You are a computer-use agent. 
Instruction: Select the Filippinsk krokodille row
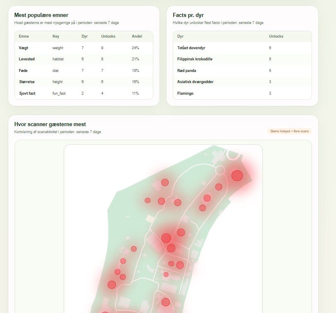(x=242, y=59)
